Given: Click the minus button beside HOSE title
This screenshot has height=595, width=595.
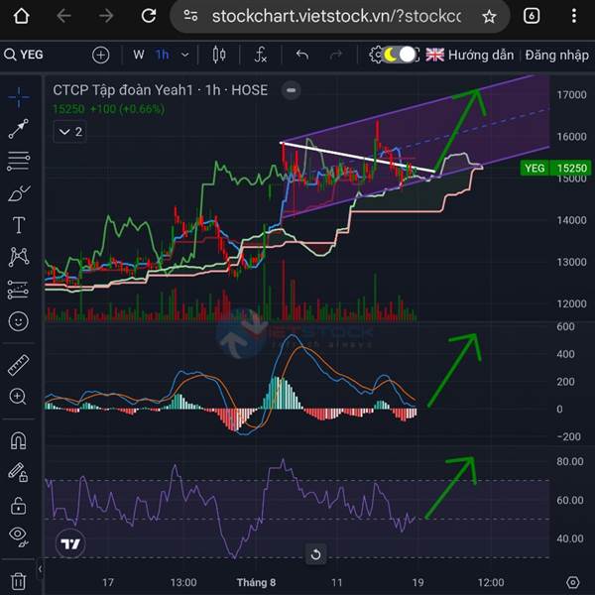Looking at the screenshot, I should 291,90.
